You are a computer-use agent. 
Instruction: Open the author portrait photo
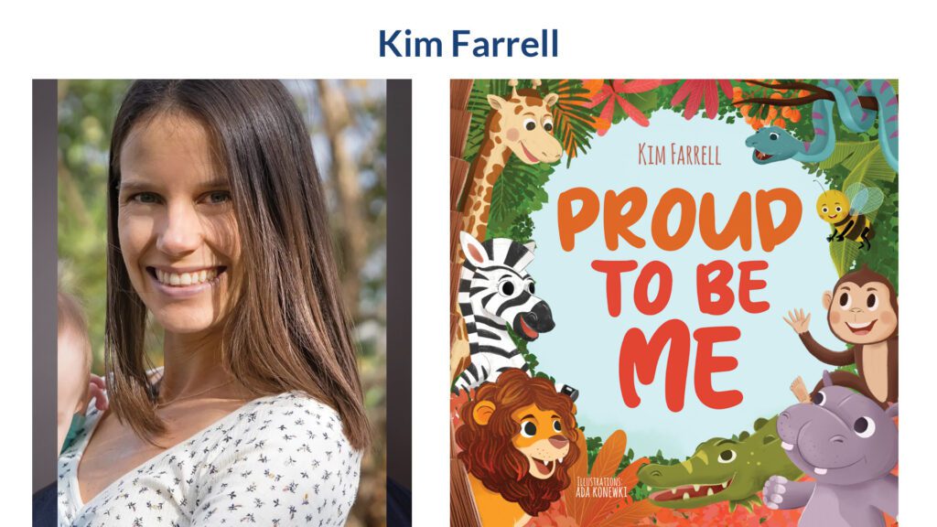pyautogui.click(x=221, y=303)
